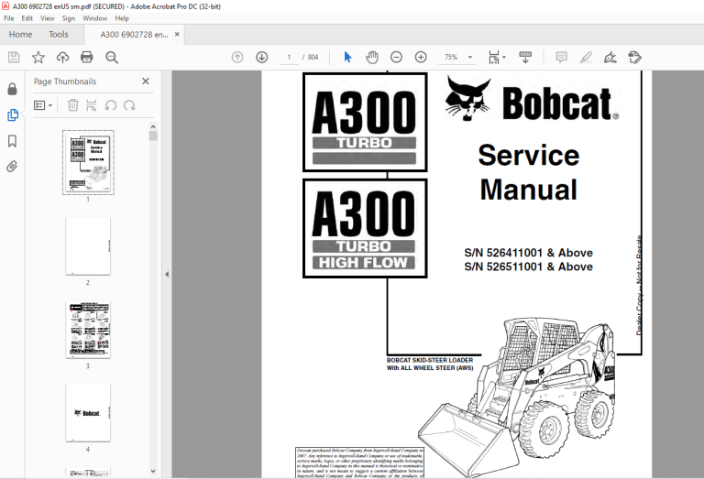
Task: Click thumbnails scrollbar up arrow
Action: coord(153,127)
